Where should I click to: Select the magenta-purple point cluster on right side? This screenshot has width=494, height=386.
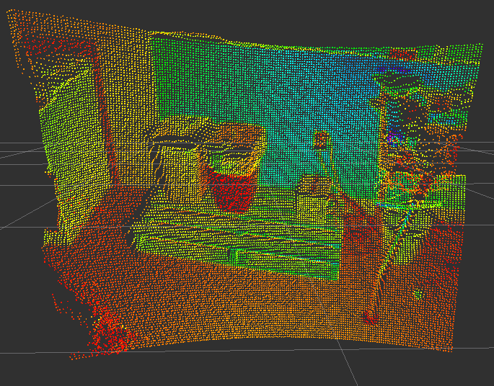(393, 138)
